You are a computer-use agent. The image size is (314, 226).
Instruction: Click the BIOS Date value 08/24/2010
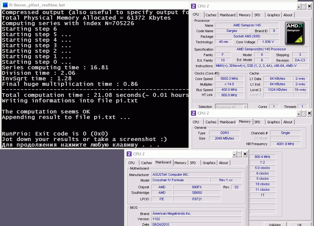click(x=197, y=224)
